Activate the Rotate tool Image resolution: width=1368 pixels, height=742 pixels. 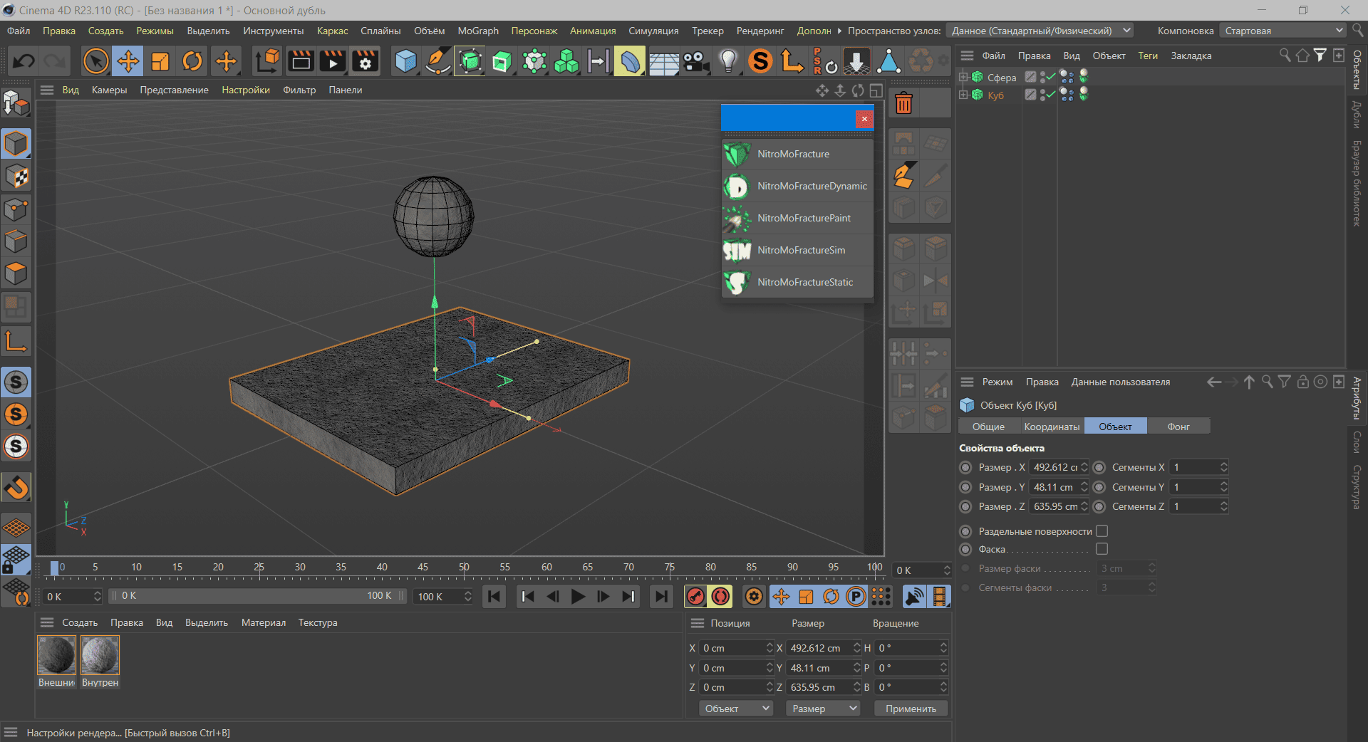192,61
